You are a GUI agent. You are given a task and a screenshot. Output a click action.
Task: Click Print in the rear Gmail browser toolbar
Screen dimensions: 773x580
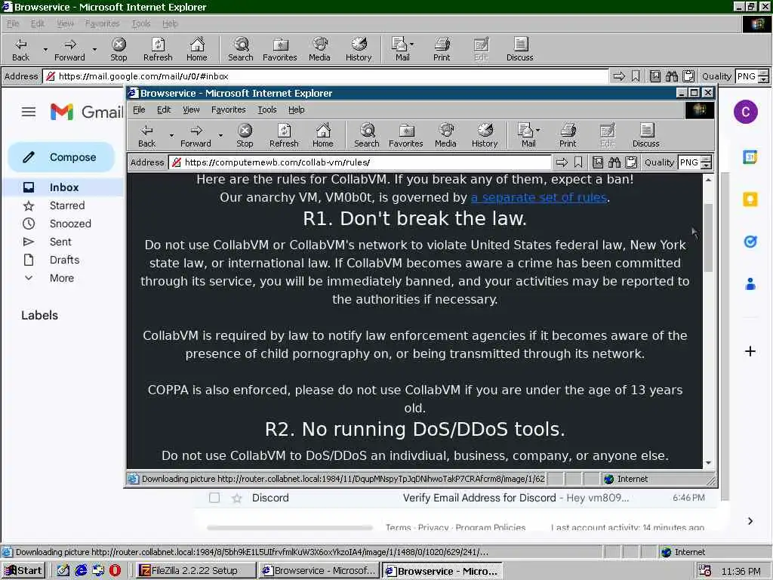(442, 49)
